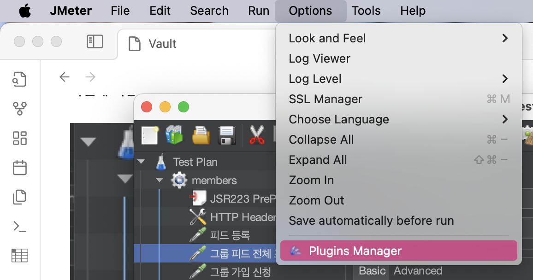Toggle Save automatically before run
533x280 pixels.
(398, 221)
